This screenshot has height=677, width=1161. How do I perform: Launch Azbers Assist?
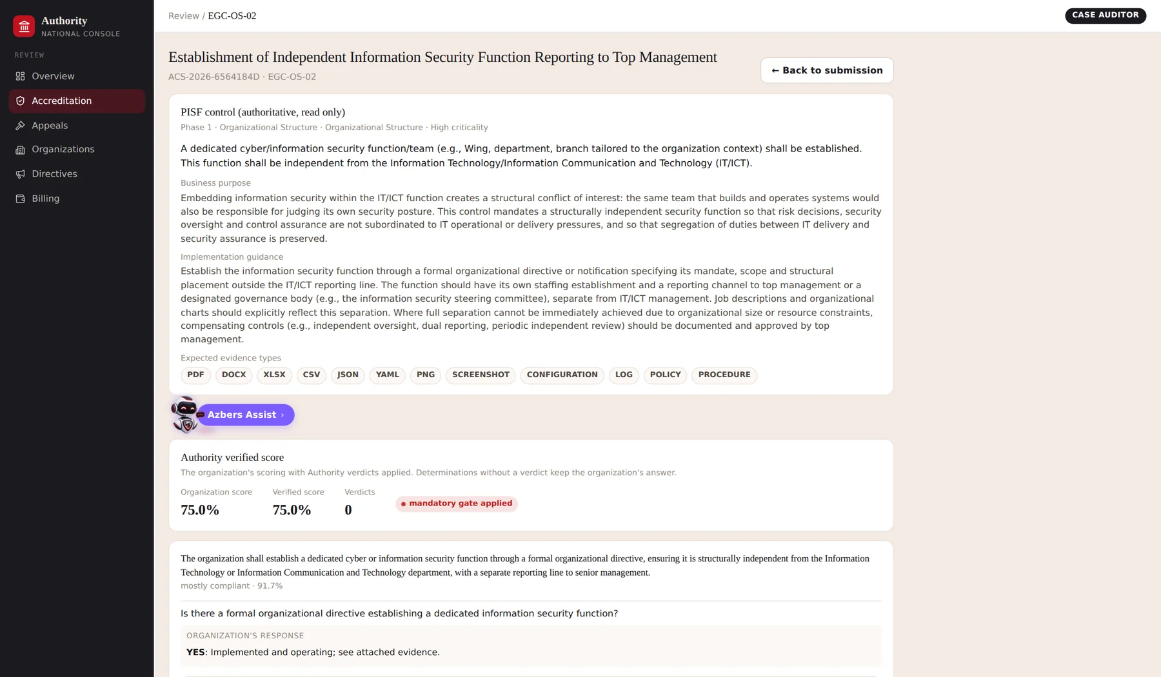pyautogui.click(x=246, y=415)
